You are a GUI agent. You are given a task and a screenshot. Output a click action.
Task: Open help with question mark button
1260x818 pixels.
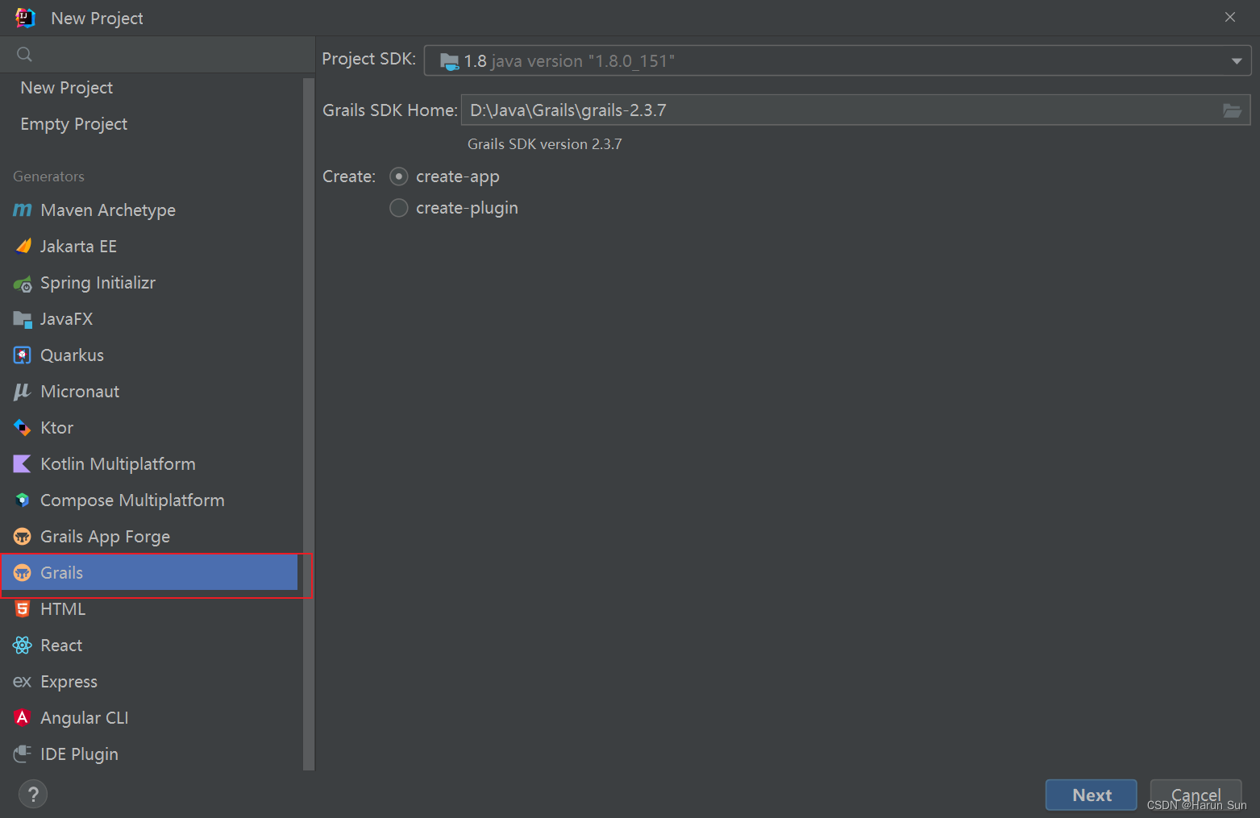(33, 795)
